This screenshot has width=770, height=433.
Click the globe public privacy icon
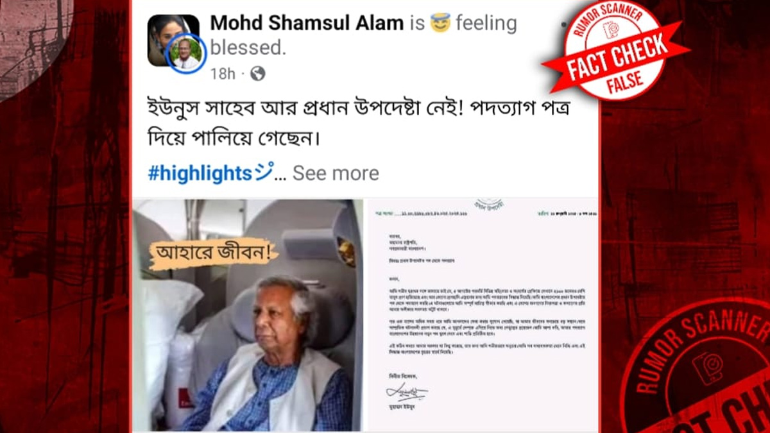[x=258, y=74]
